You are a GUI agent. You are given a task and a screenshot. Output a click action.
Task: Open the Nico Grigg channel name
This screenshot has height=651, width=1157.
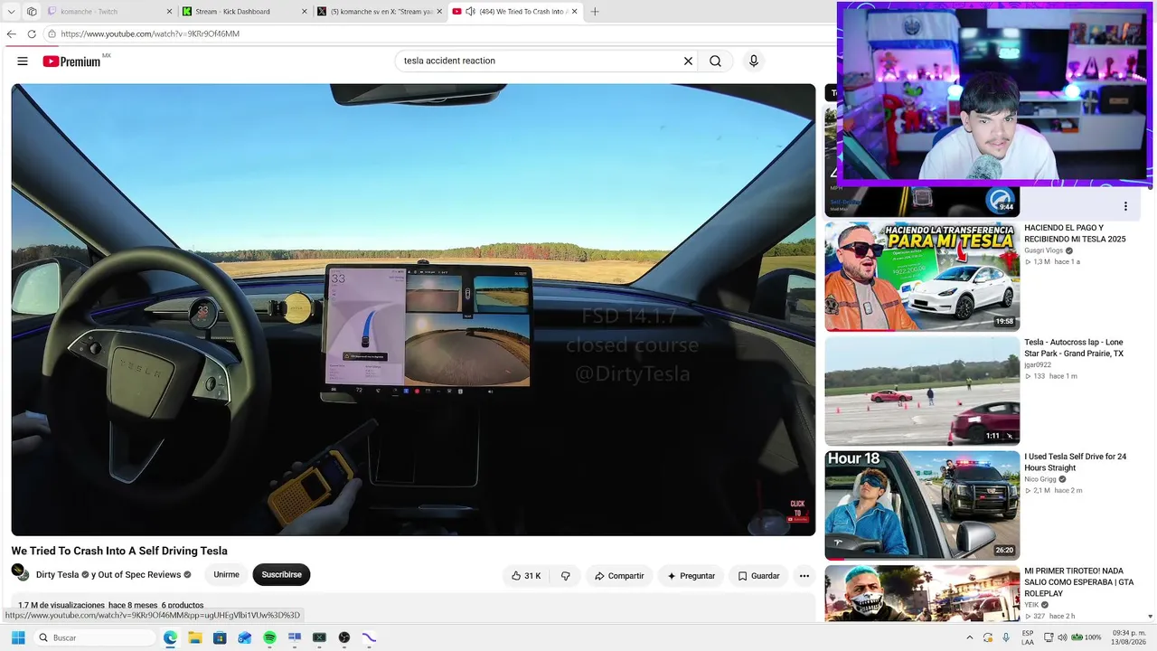1040,479
